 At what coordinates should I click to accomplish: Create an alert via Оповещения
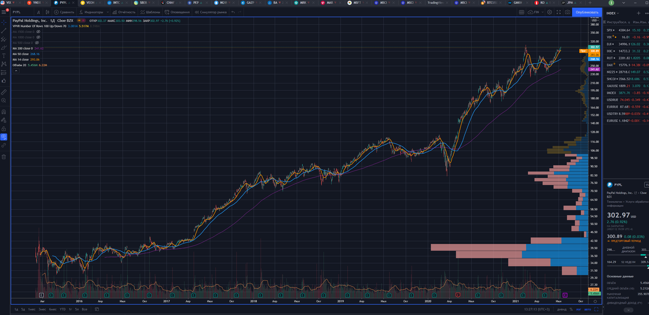click(177, 11)
